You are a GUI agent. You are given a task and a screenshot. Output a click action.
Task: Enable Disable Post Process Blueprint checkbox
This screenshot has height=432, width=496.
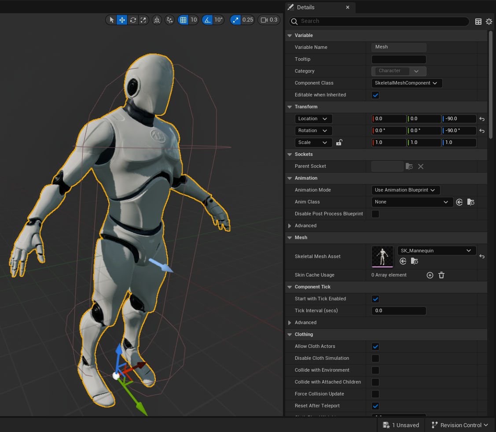point(375,214)
